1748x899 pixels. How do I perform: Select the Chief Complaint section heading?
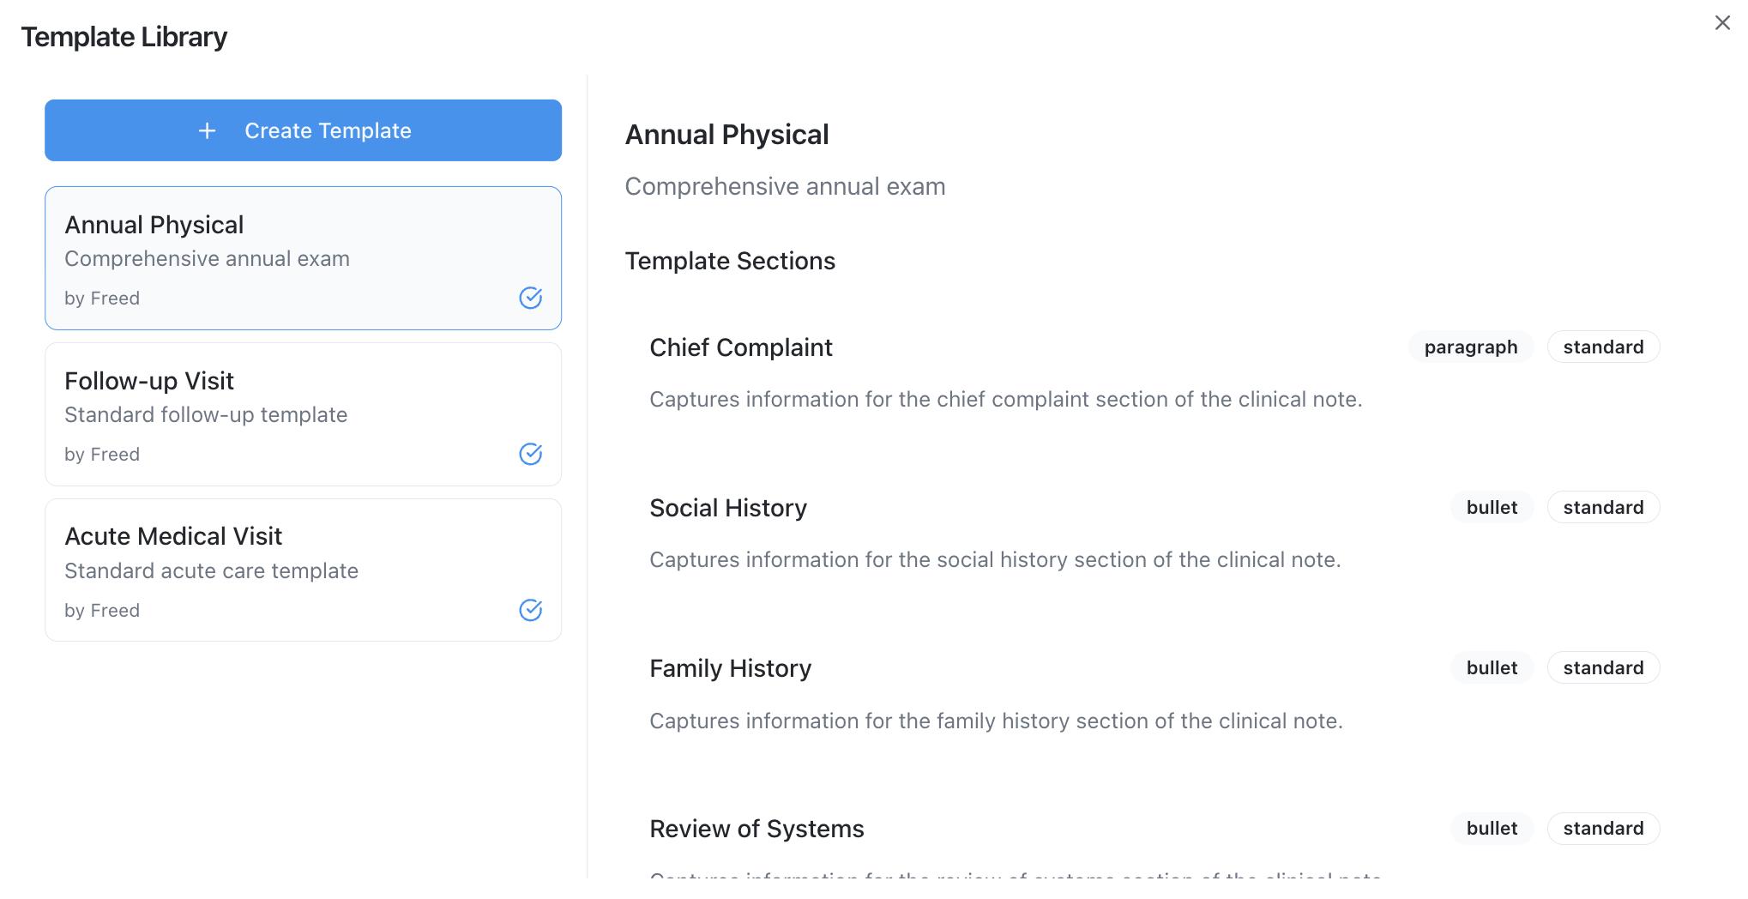tap(741, 347)
